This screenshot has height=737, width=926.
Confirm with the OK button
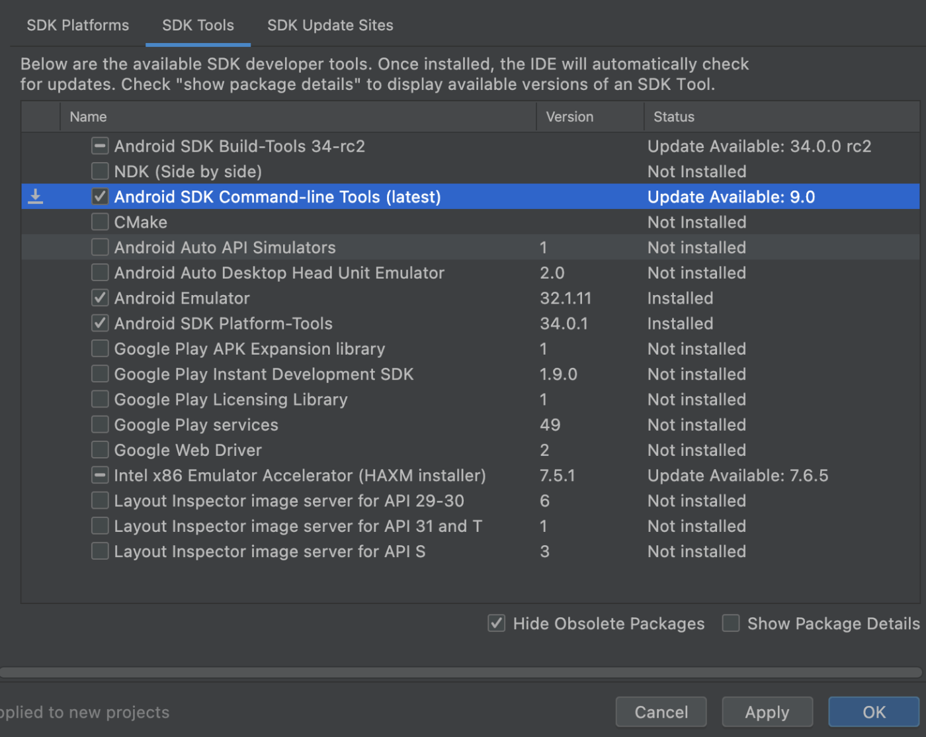(x=874, y=713)
